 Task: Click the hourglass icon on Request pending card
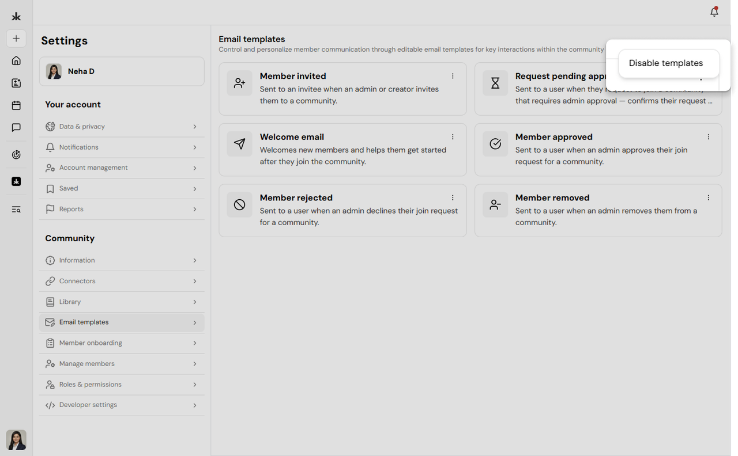(495, 83)
